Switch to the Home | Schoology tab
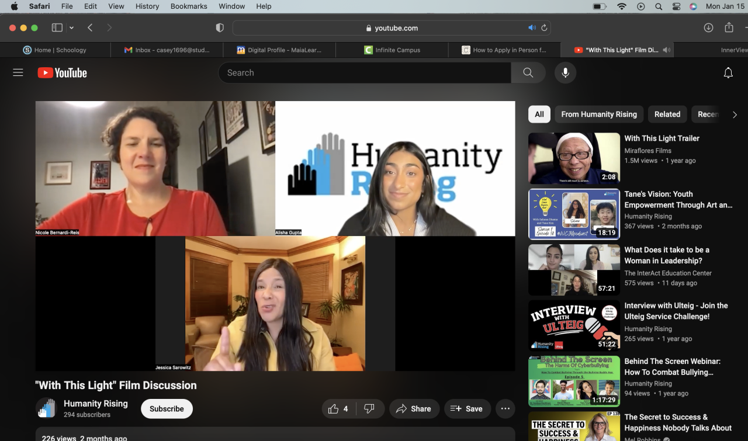The height and width of the screenshot is (441, 748). [x=55, y=50]
